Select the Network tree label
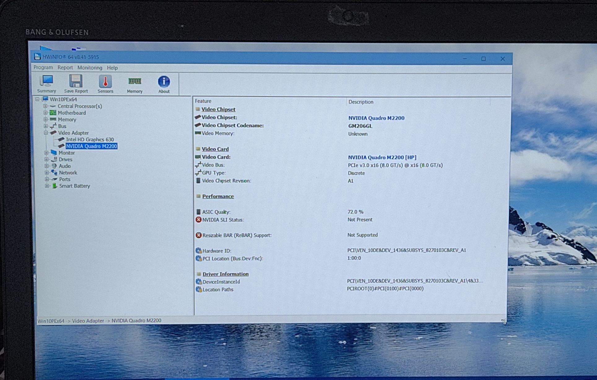 click(68, 173)
